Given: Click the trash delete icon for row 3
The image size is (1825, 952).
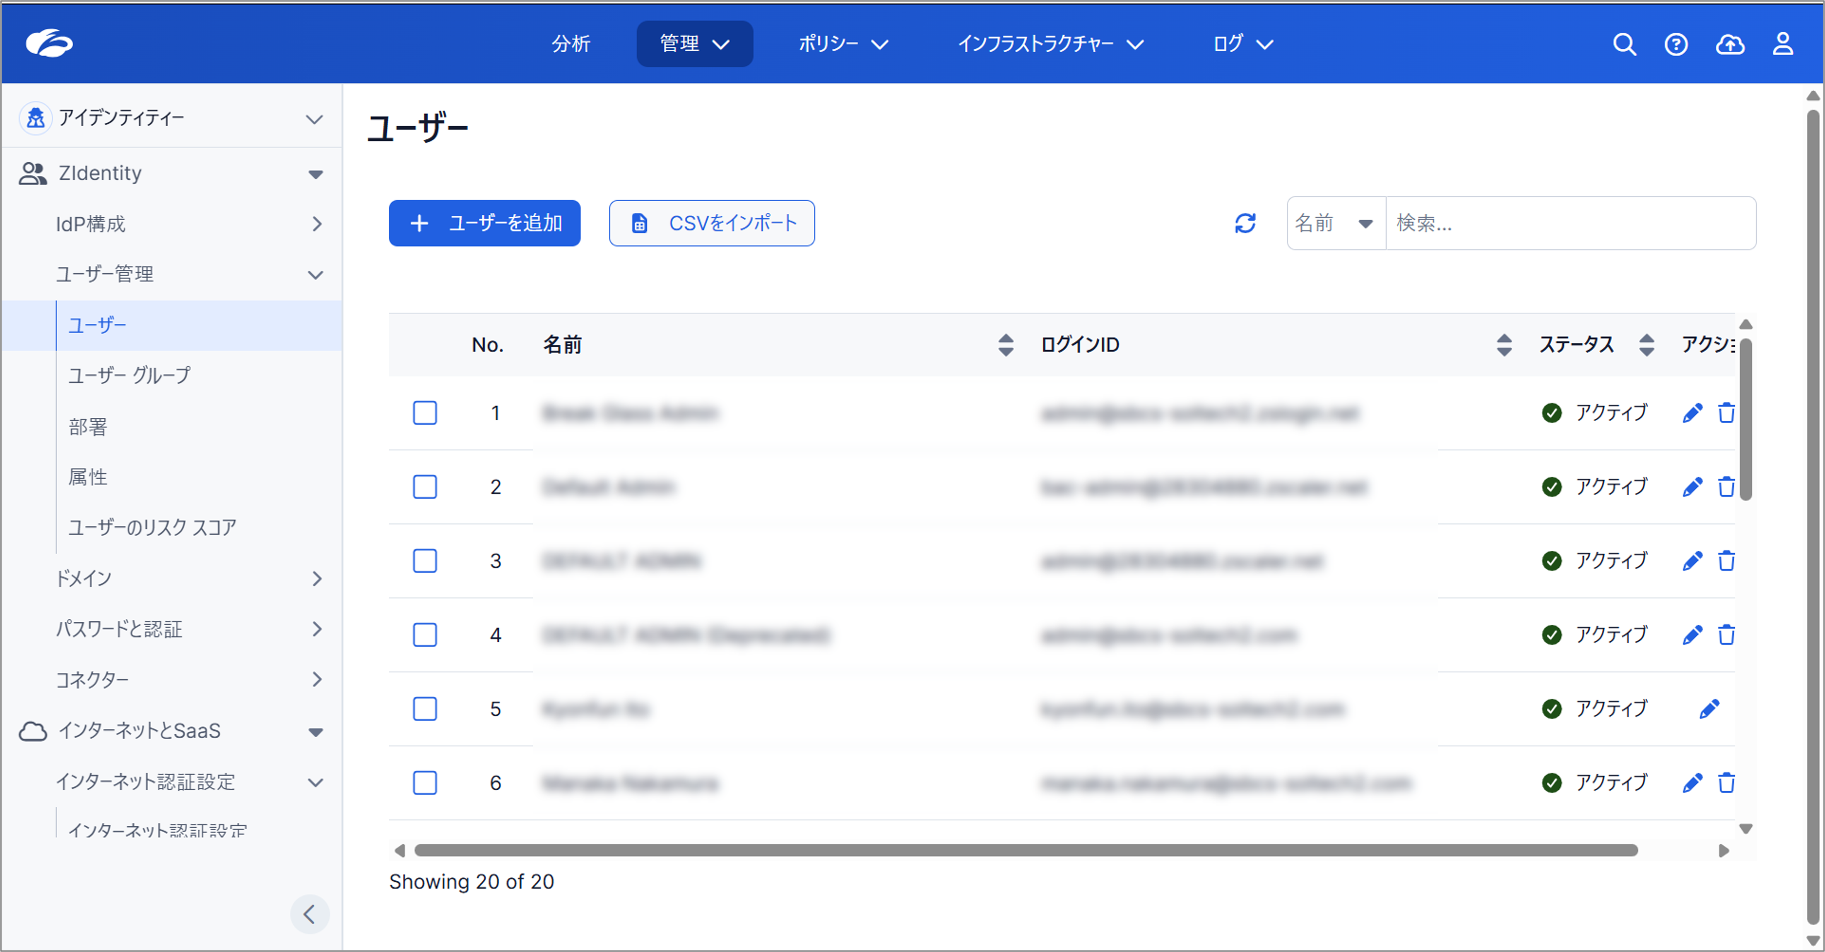Looking at the screenshot, I should [1726, 561].
